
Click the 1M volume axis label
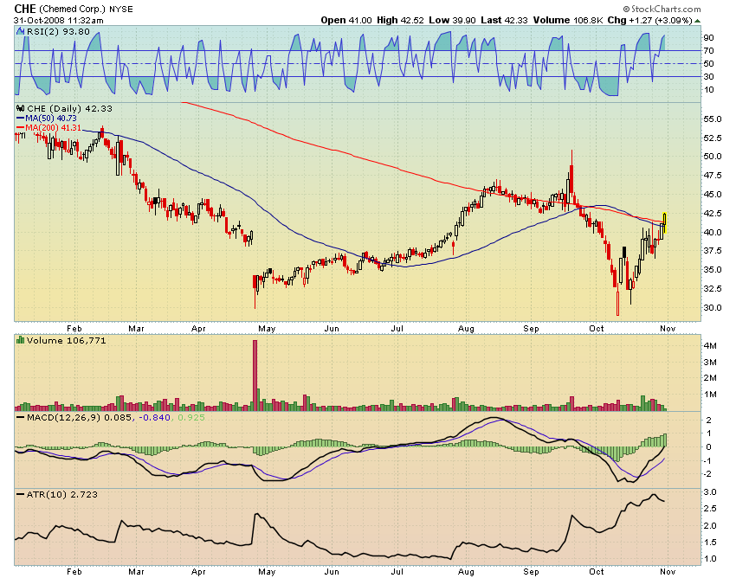click(x=710, y=395)
